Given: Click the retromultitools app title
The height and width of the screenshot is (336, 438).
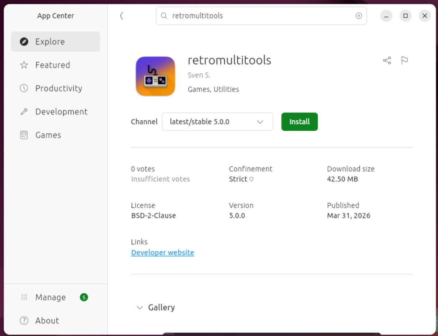Looking at the screenshot, I should 230,60.
